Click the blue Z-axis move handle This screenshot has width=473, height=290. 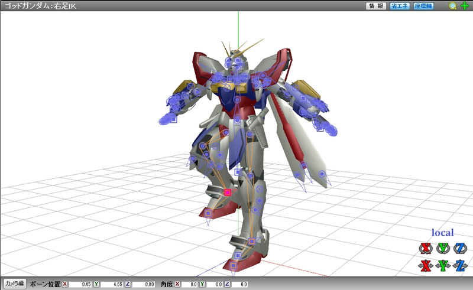click(461, 266)
